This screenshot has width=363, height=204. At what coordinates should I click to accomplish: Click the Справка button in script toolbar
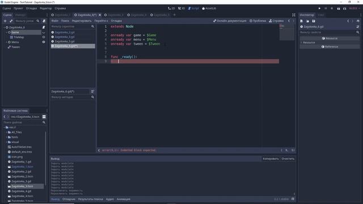(x=276, y=21)
